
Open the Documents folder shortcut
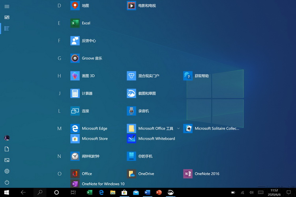coord(7,149)
